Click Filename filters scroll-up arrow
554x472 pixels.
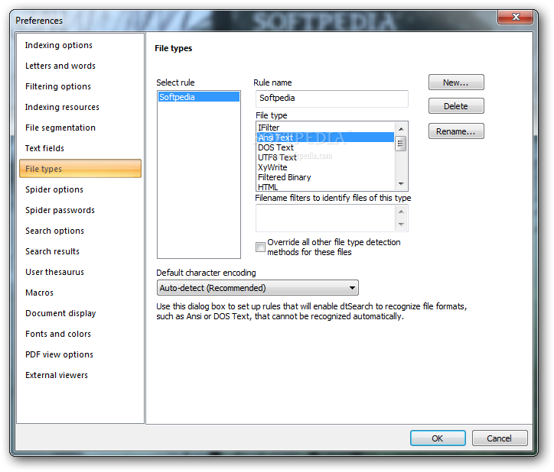click(x=401, y=212)
